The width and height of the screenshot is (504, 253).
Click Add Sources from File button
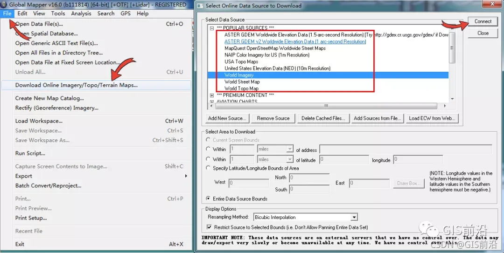point(377,118)
